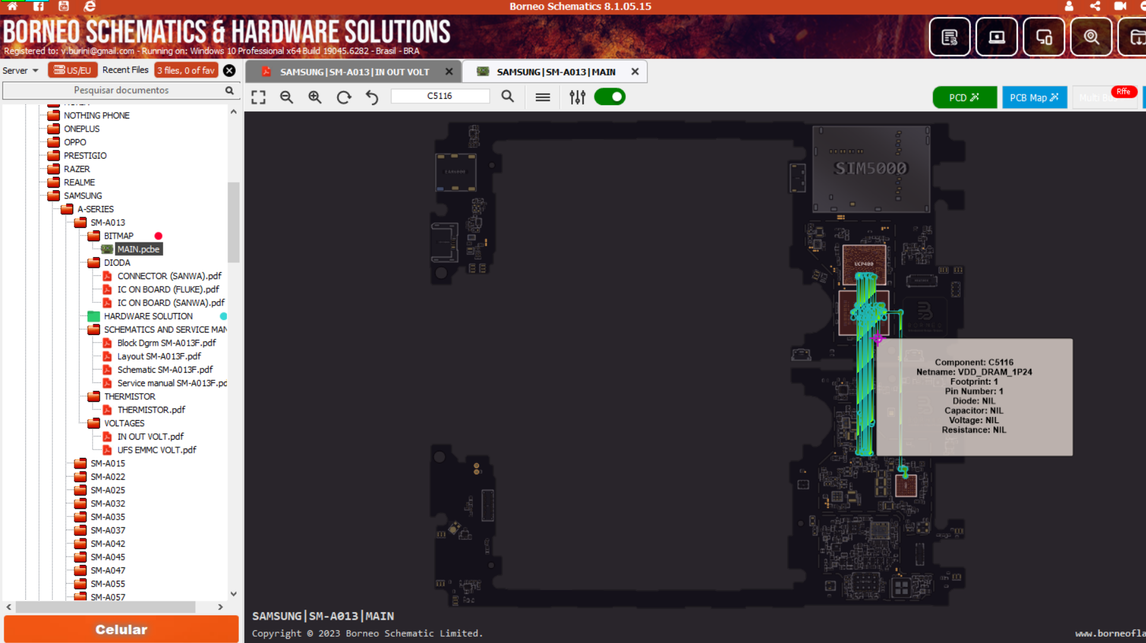Zoom in the PCB view

tap(315, 97)
